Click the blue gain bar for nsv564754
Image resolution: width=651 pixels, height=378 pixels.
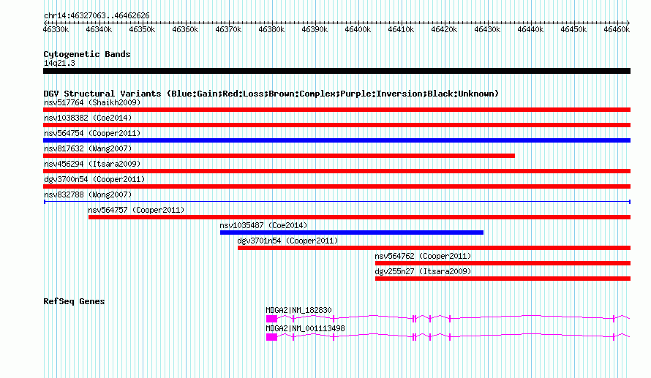(336, 140)
